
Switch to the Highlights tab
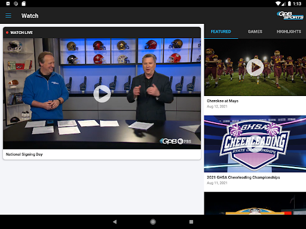[x=289, y=32]
